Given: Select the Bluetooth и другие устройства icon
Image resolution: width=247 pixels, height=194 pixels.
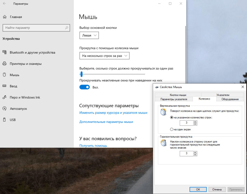Looking at the screenshot, I should click(x=4, y=52).
